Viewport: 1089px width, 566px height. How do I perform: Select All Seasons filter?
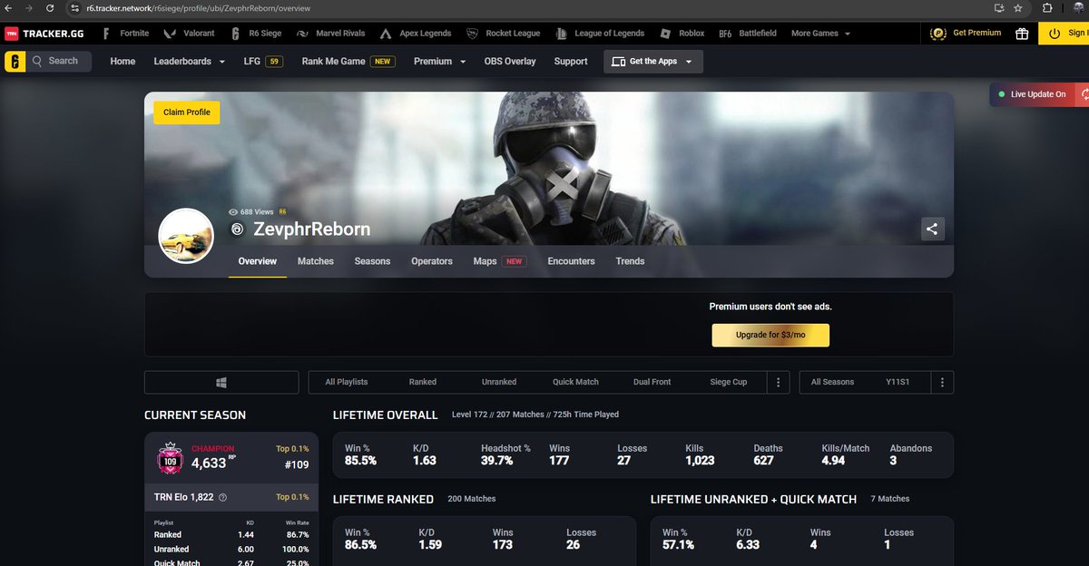click(832, 382)
